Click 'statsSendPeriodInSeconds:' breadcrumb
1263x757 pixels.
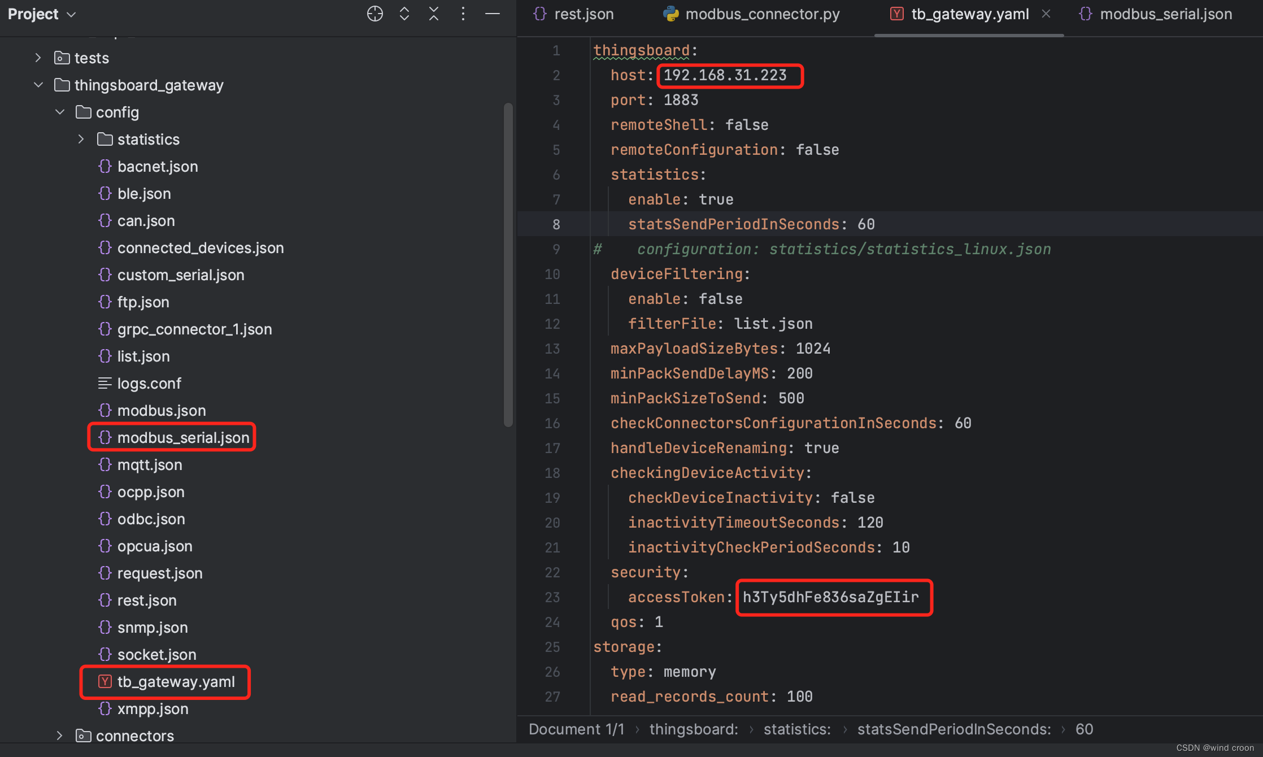(954, 729)
